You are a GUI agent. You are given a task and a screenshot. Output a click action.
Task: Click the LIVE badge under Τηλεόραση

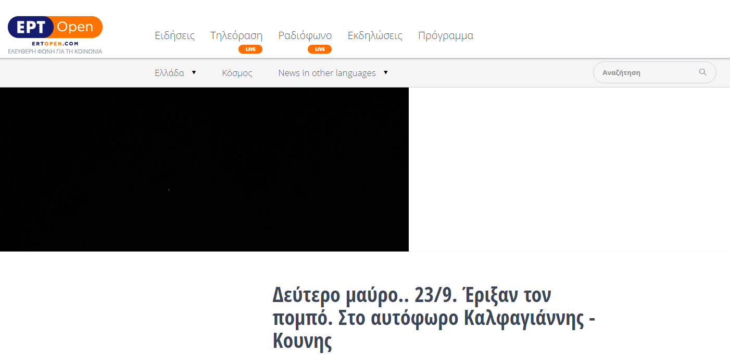[x=250, y=49]
